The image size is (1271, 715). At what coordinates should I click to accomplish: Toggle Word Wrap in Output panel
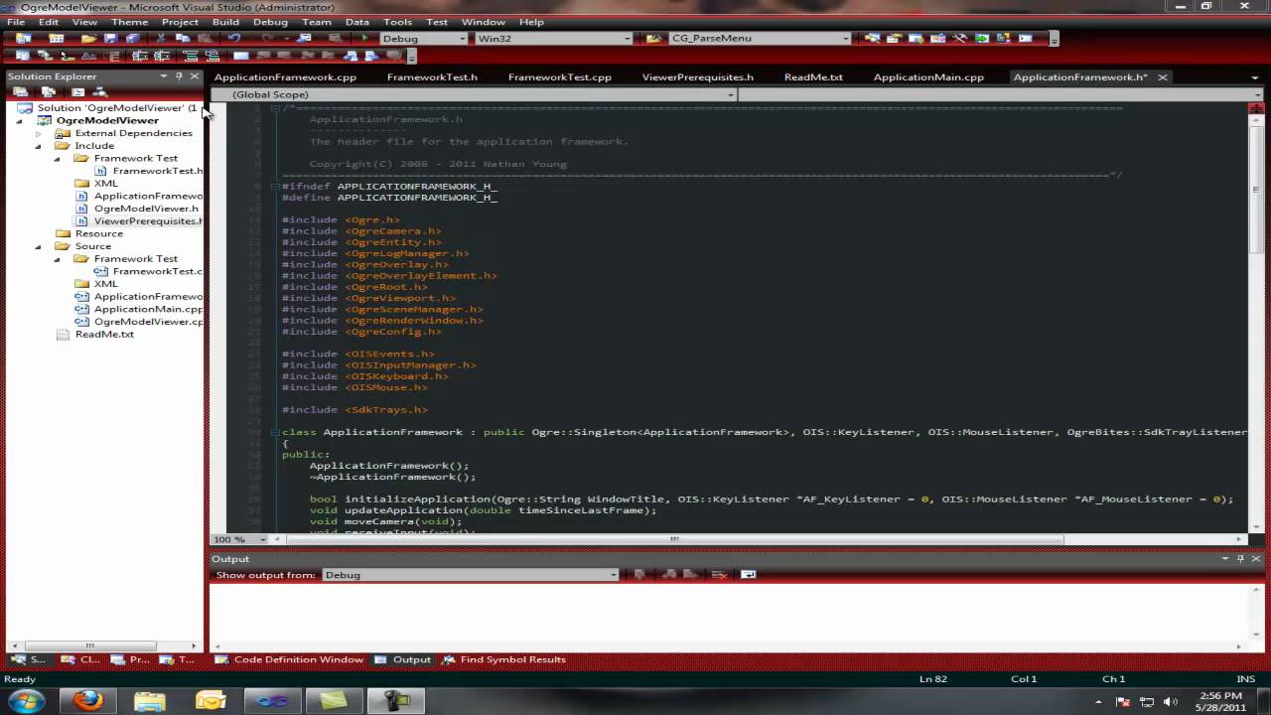point(749,575)
